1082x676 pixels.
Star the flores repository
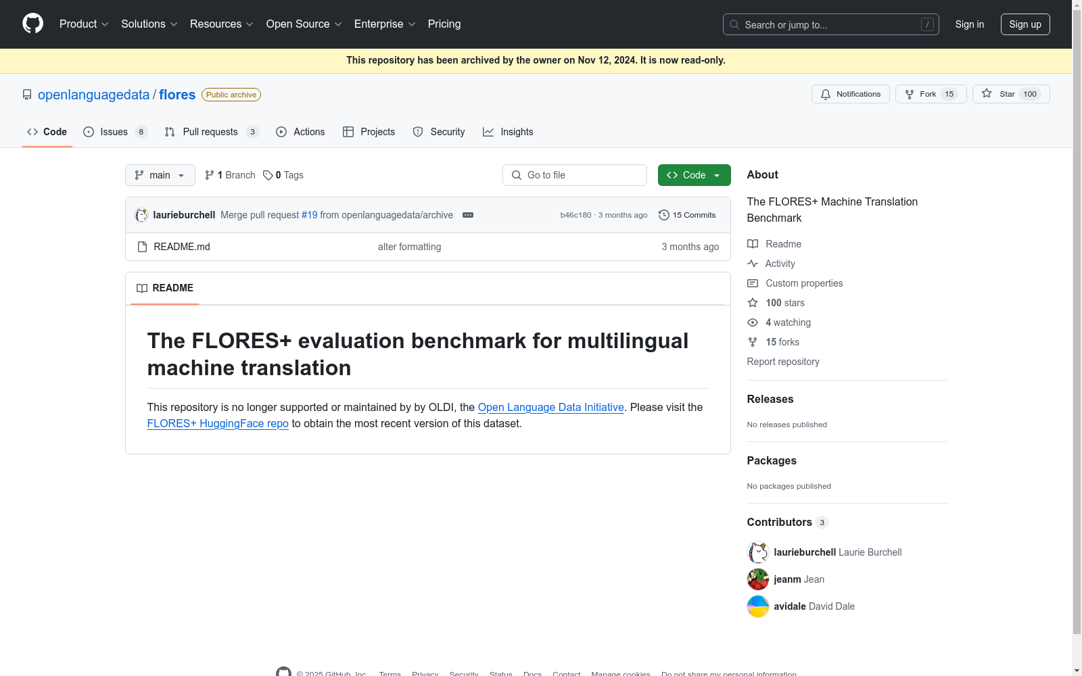pyautogui.click(x=1011, y=94)
